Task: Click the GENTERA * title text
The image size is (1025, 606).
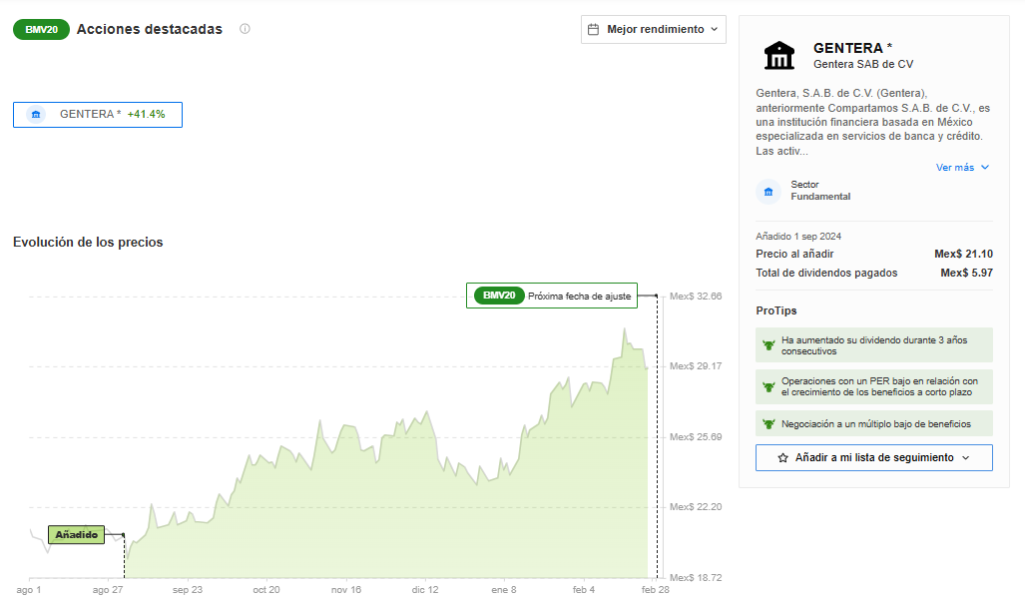Action: (x=852, y=48)
